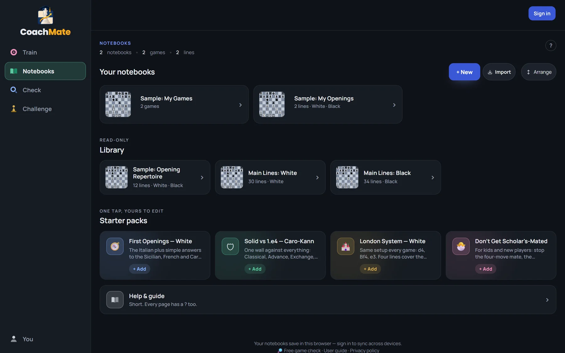Expand Sample: Opening Repertoire chevron
Viewport: 565px width, 353px height.
click(202, 178)
